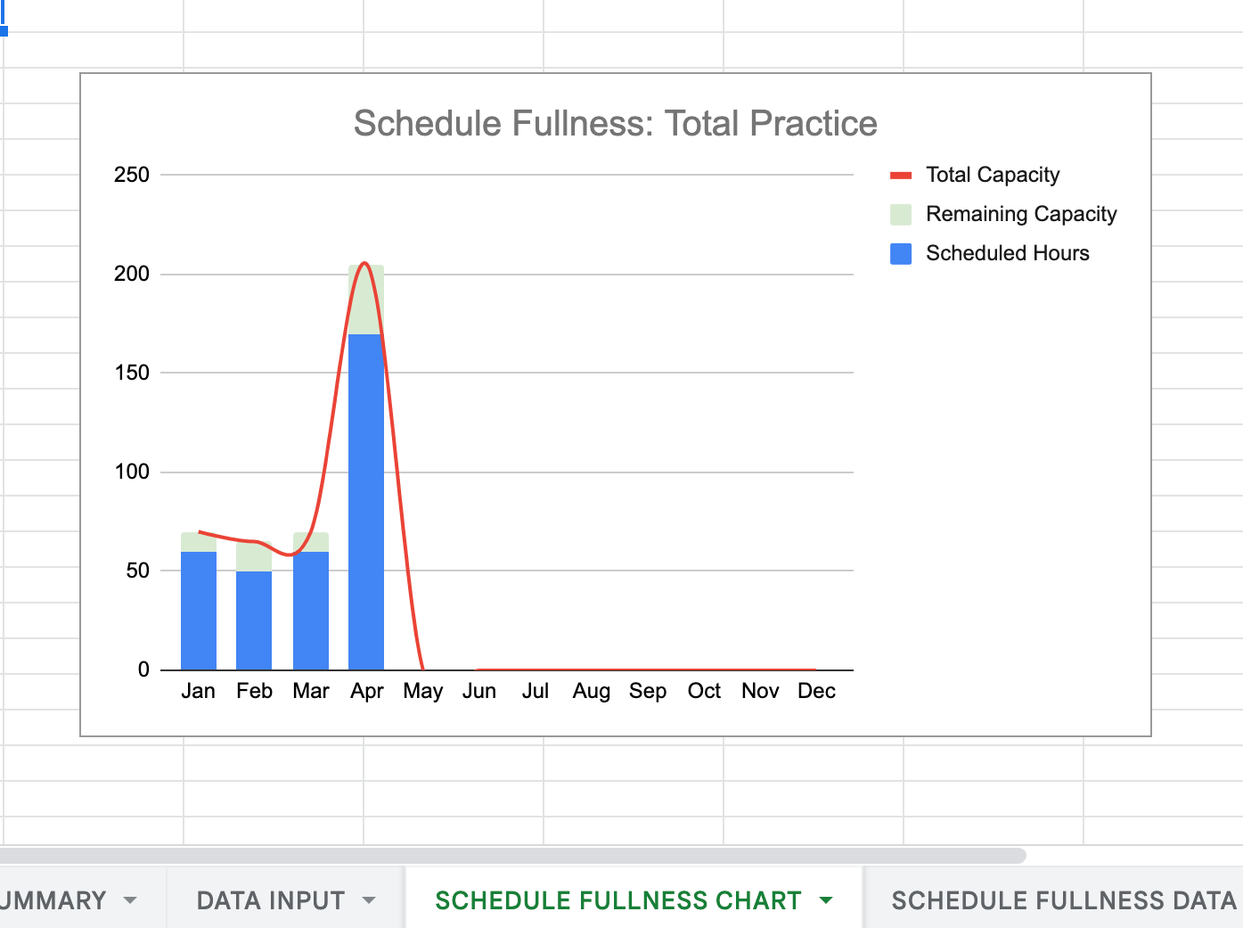This screenshot has width=1243, height=928.
Task: Click the green Remaining Capacity legend swatch
Action: pyautogui.click(x=901, y=214)
